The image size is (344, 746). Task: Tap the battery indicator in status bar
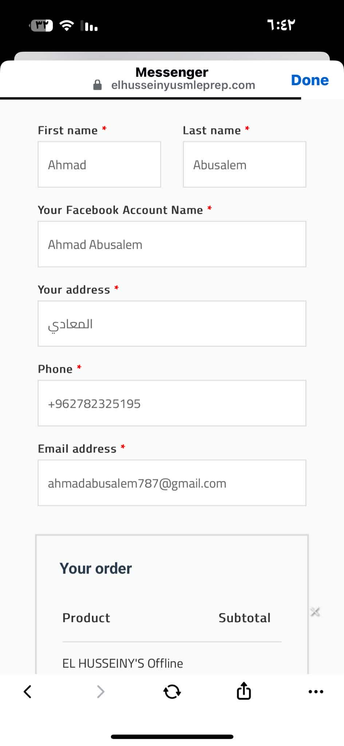click(41, 25)
